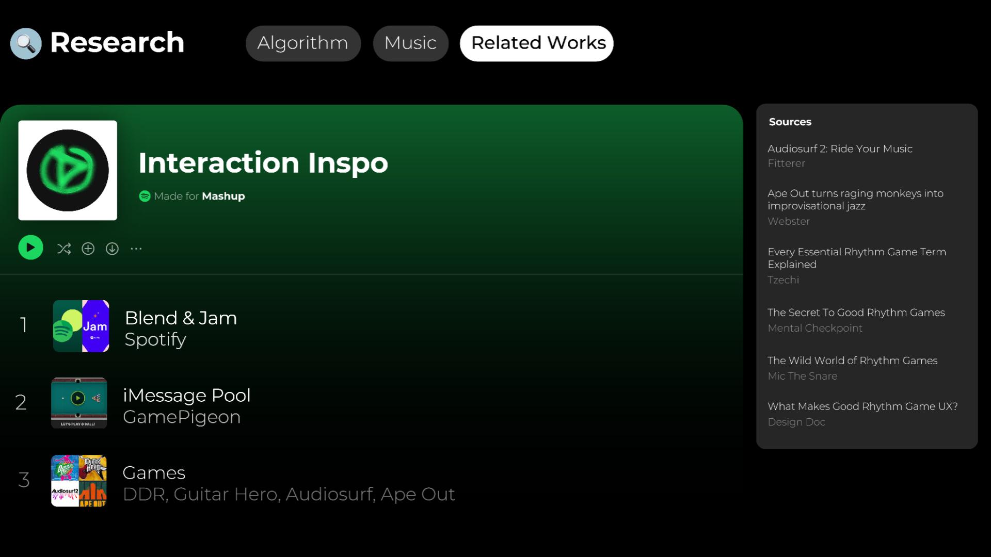Screen dimensions: 991x557
Task: Click the Blend & Jam cover thumbnail
Action: pyautogui.click(x=81, y=326)
